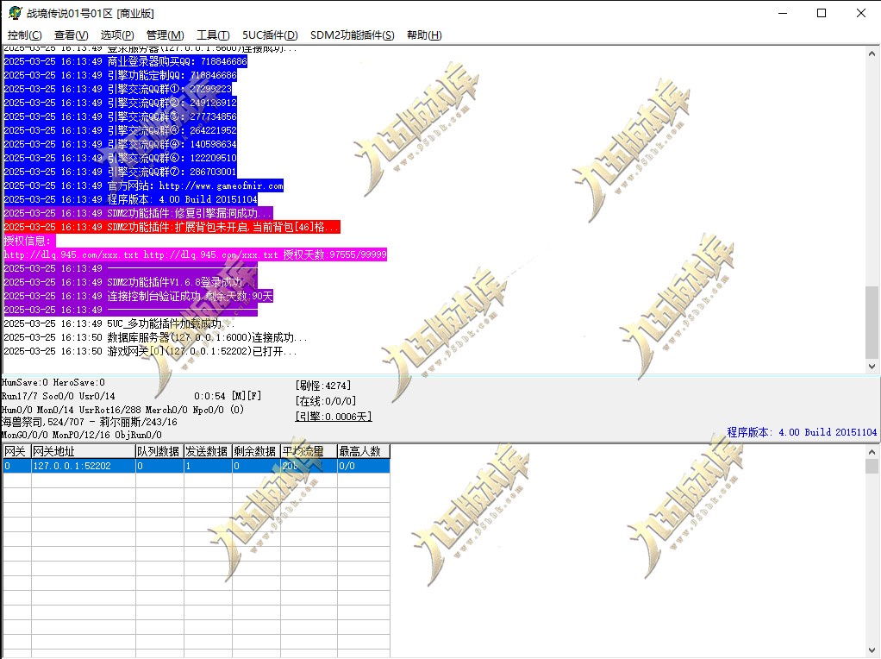Open the 5UC插件(D) menu
The height and width of the screenshot is (659, 881).
(x=270, y=35)
